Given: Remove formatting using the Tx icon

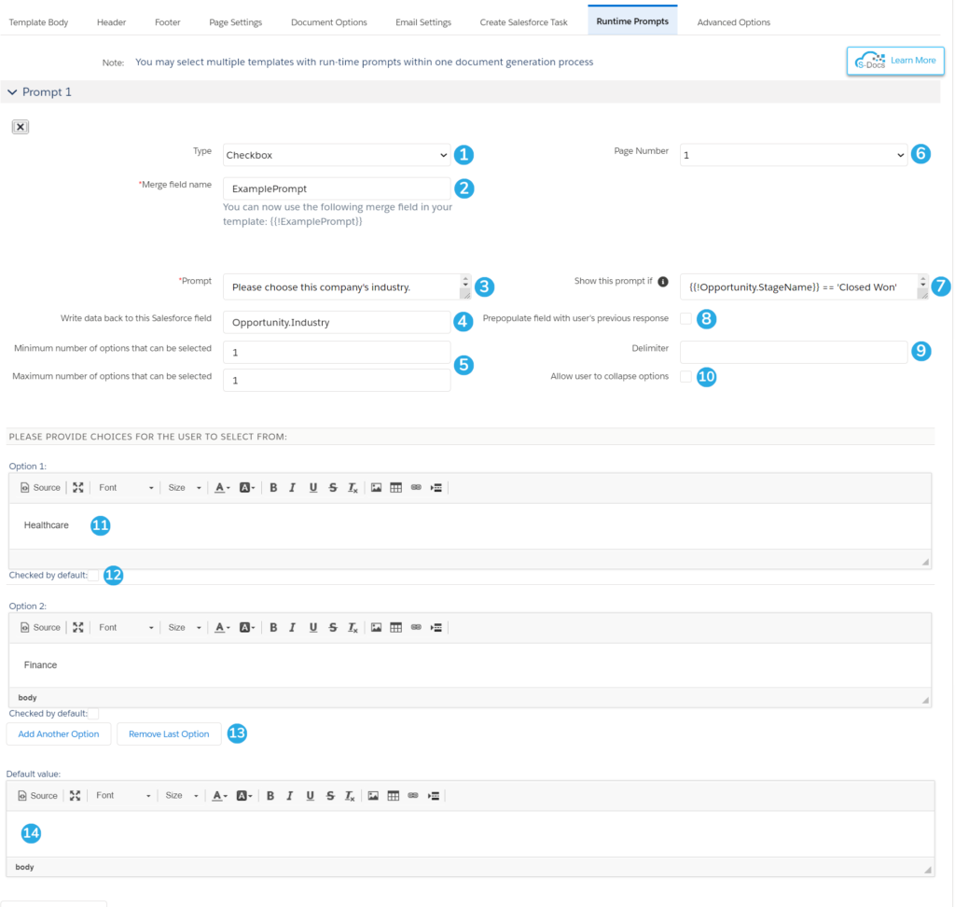Looking at the screenshot, I should (352, 487).
